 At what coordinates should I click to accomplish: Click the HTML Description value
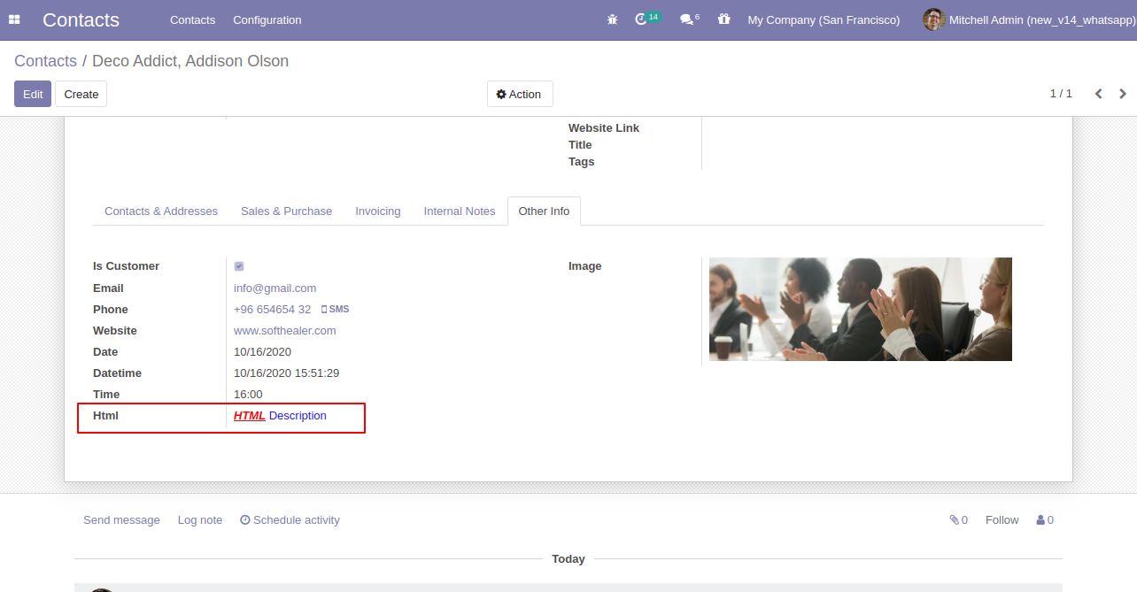click(280, 416)
